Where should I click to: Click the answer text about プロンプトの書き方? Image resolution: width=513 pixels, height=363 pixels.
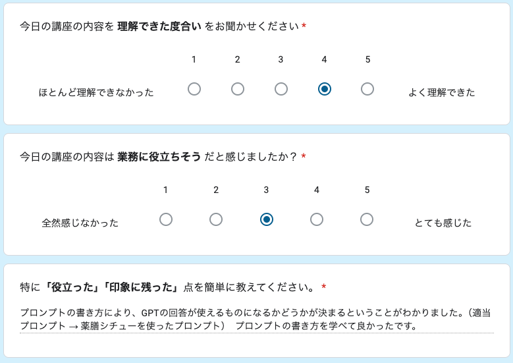coord(256,320)
